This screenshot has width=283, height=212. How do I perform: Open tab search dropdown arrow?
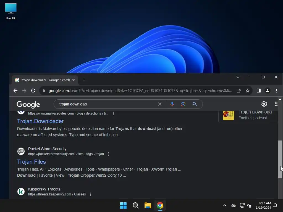[238, 77]
